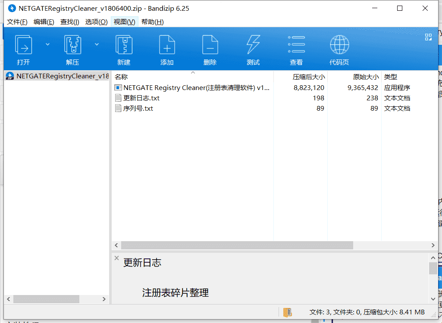Click the application icon of the NETGATE Registry Cleaner file
The width and height of the screenshot is (442, 323).
pos(118,87)
